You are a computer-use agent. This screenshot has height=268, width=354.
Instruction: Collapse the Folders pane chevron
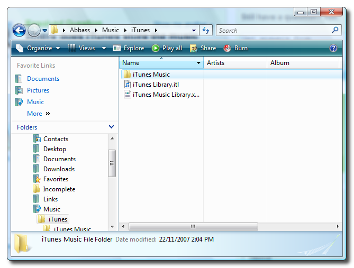[x=111, y=127]
